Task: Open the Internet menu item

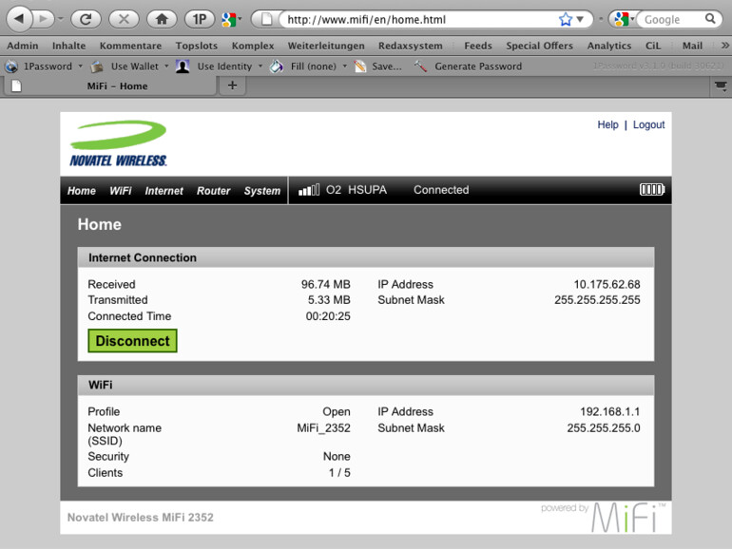Action: point(164,191)
